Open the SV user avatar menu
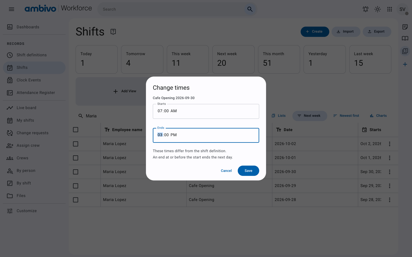Image resolution: width=412 pixels, height=257 pixels. pos(402,9)
